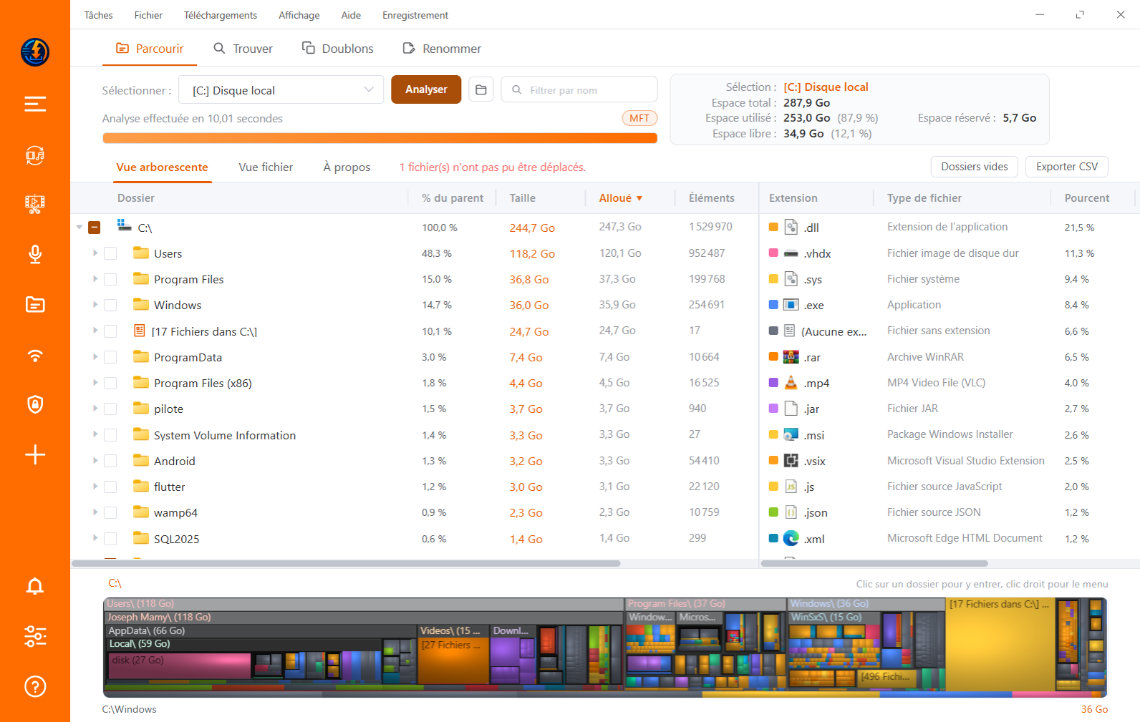This screenshot has width=1140, height=722.
Task: Open notifications bell in the sidebar
Action: [x=35, y=587]
